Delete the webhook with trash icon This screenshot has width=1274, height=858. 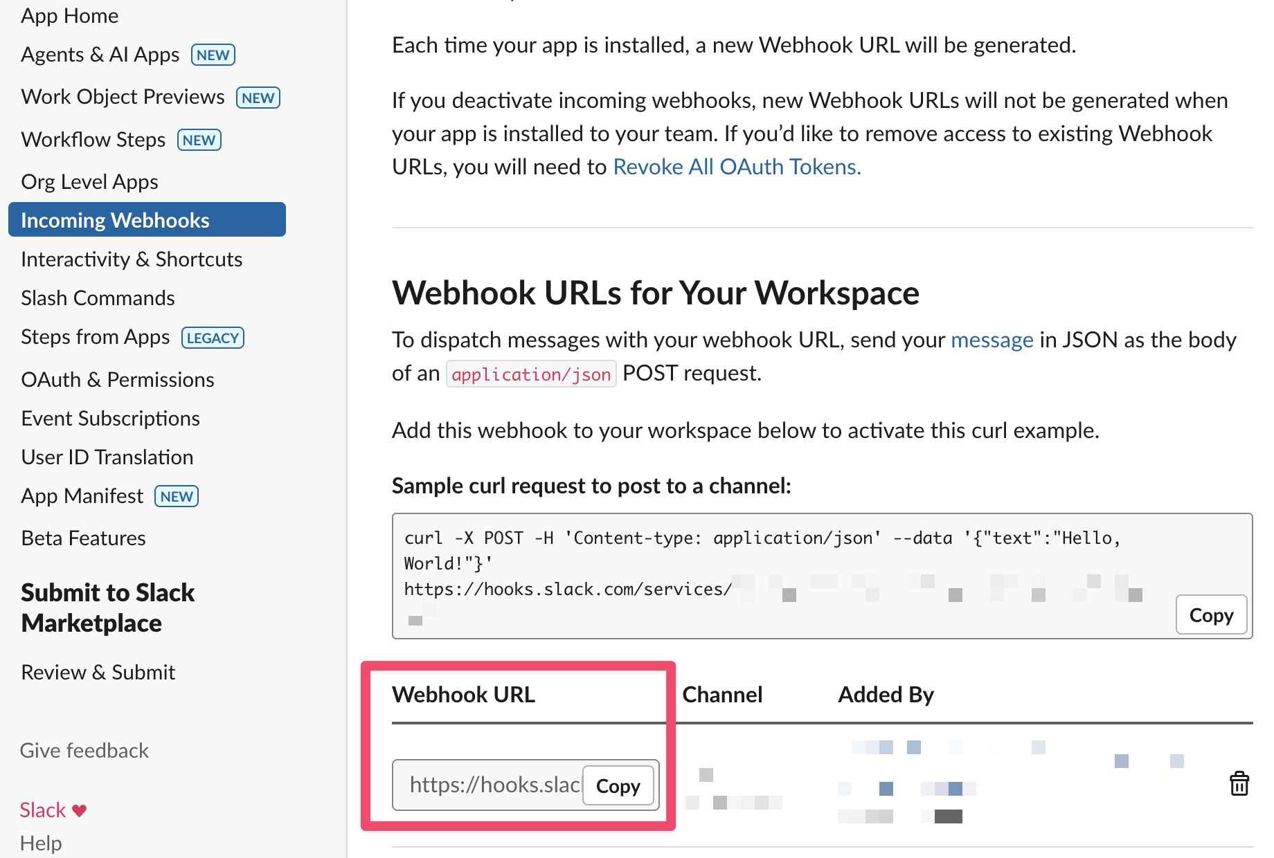(1239, 784)
